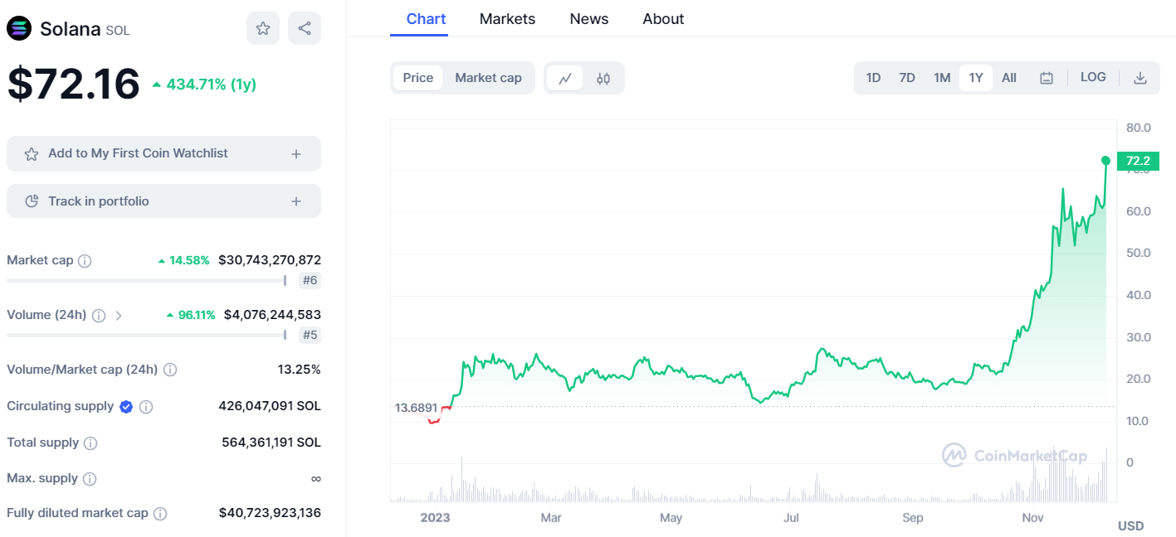1176x537 pixels.
Task: Click the green 72.2 price label
Action: [1137, 161]
